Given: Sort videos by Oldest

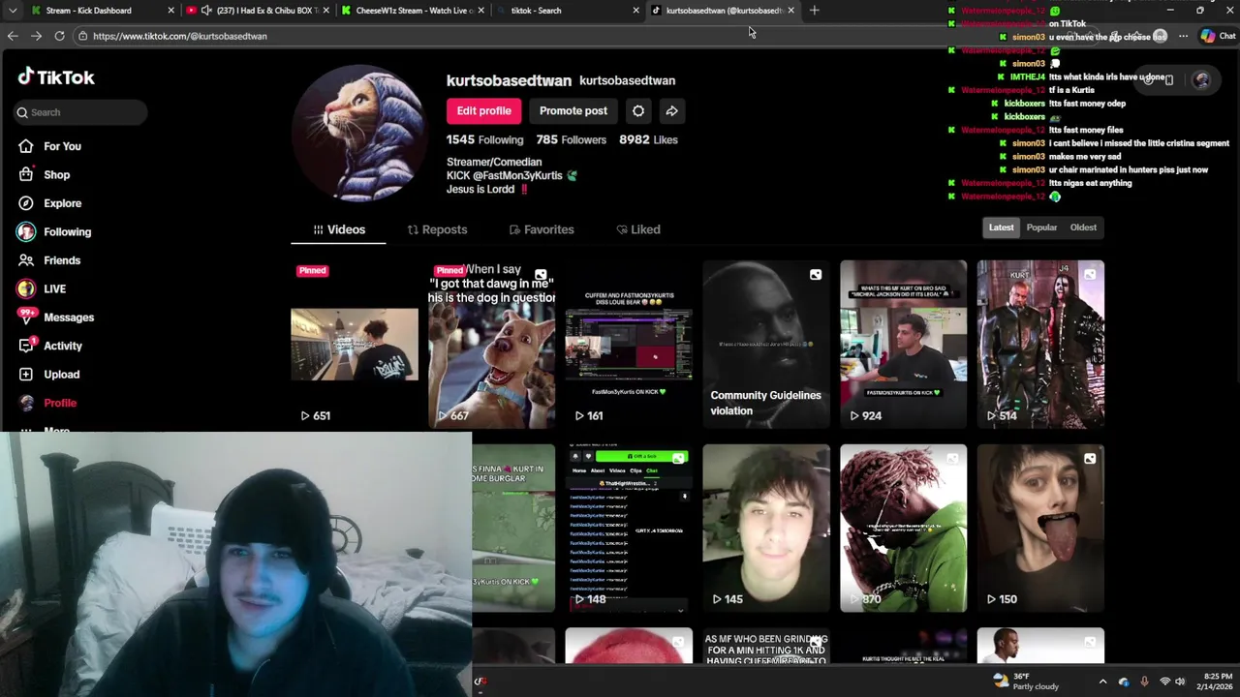Looking at the screenshot, I should [x=1083, y=227].
